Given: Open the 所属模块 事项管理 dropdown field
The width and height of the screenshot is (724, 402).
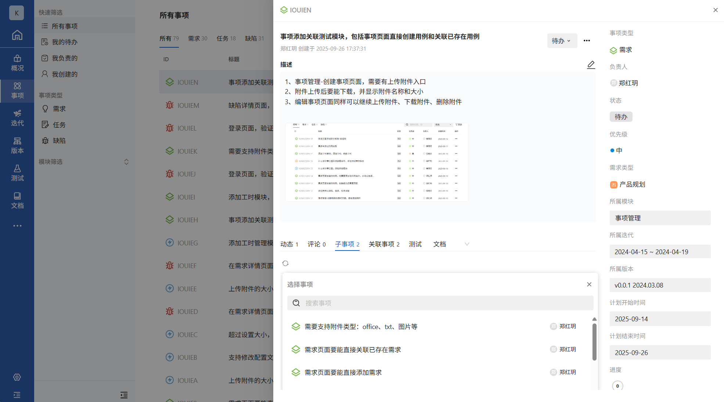Looking at the screenshot, I should click(660, 218).
